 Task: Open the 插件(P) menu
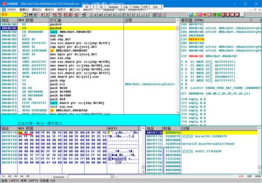[x=49, y=10]
